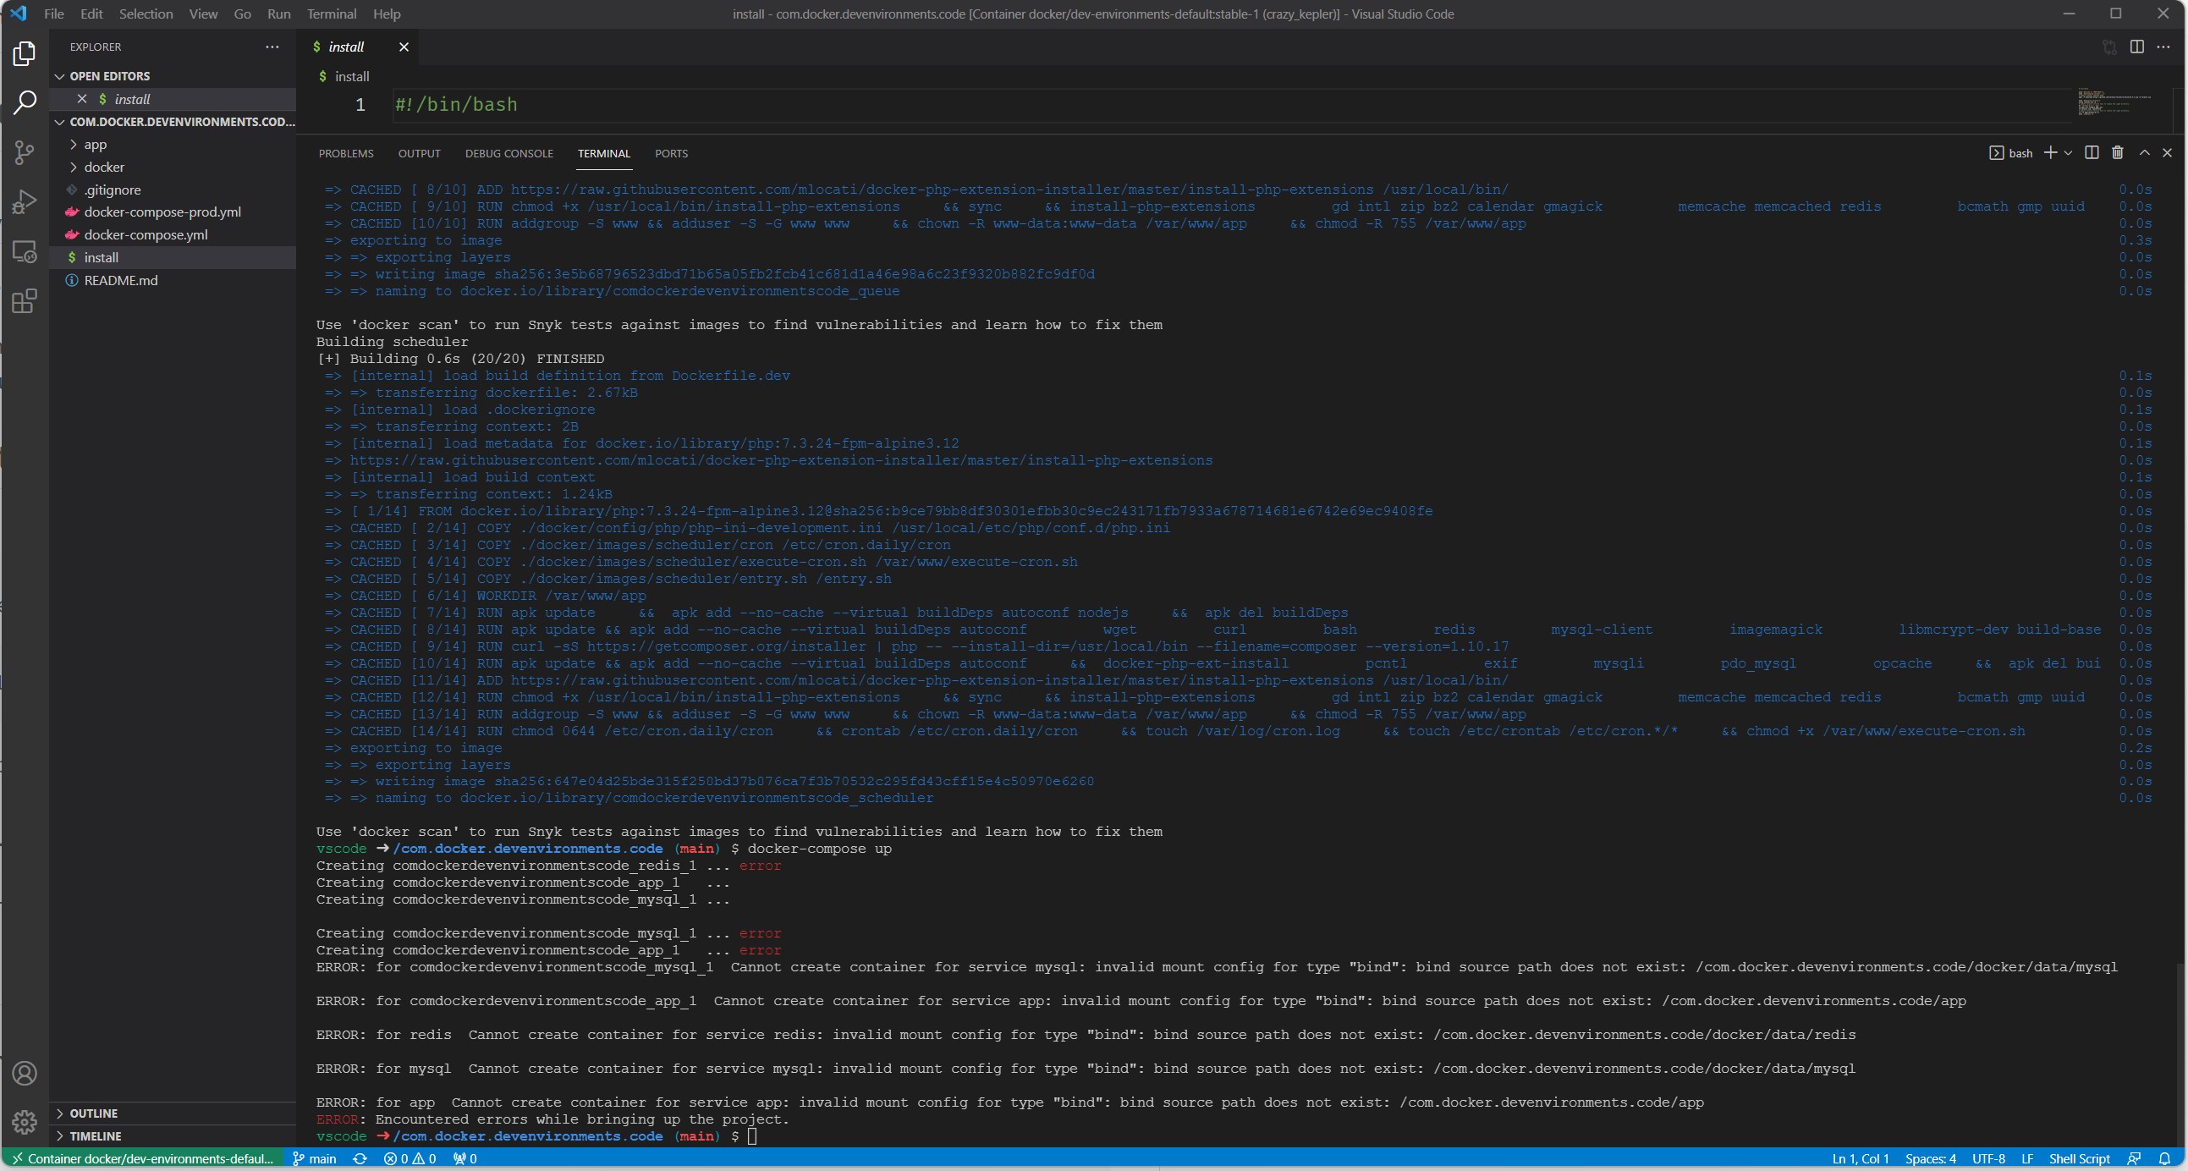Switch to the OUTPUT tab

[419, 154]
